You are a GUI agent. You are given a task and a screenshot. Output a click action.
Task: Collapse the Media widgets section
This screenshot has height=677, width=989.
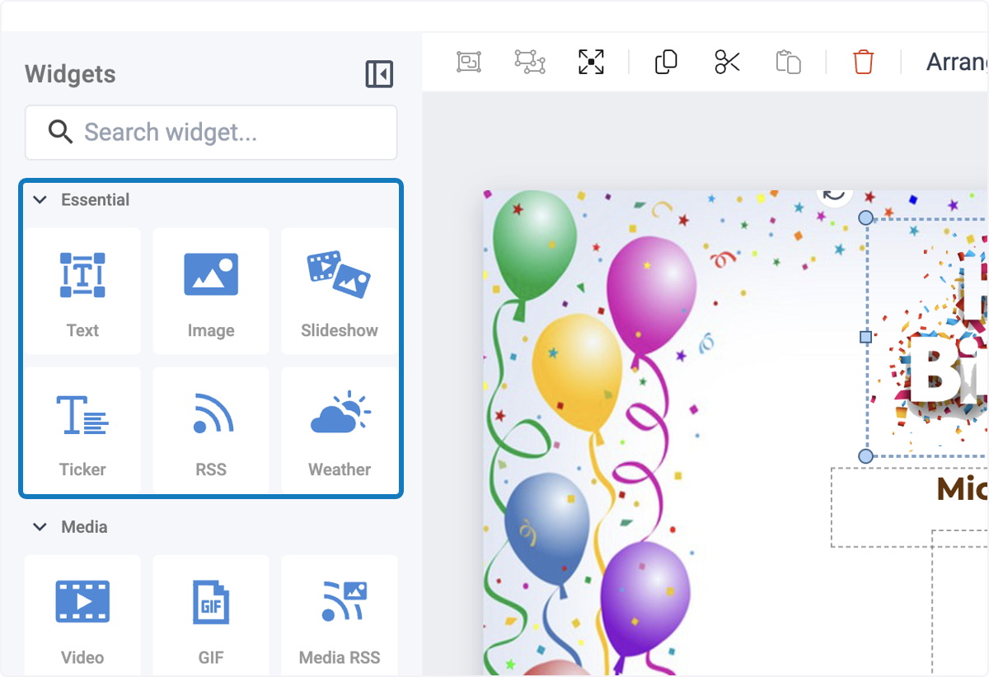[x=40, y=526]
